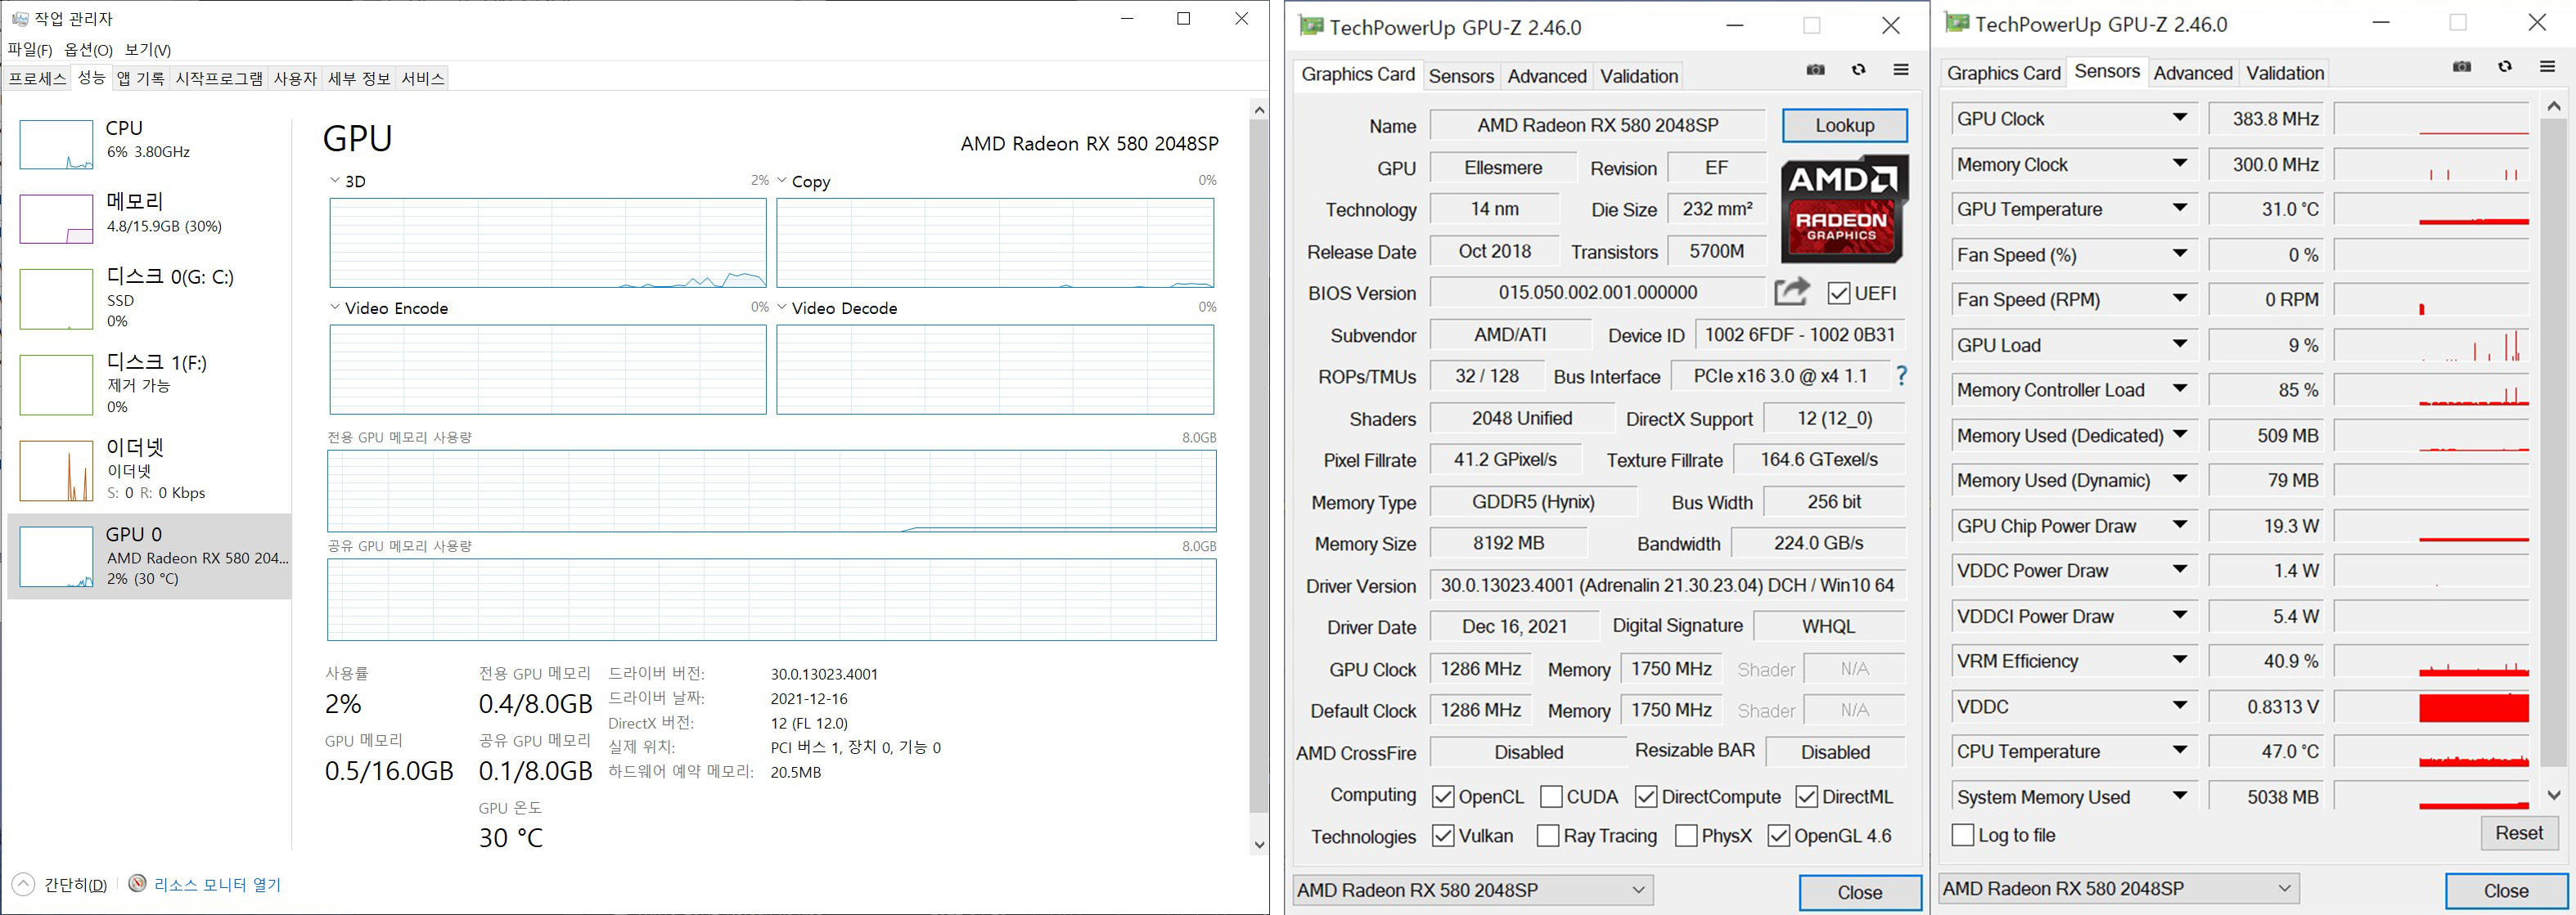
Task: Click the Driver Version value field in GPU-Z
Action: pos(1667,585)
